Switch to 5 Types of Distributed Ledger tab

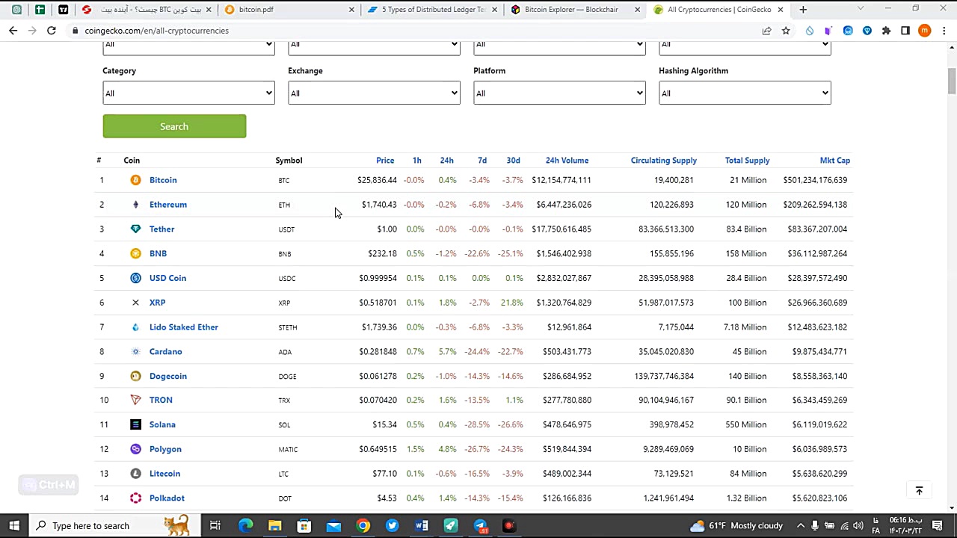(x=431, y=10)
